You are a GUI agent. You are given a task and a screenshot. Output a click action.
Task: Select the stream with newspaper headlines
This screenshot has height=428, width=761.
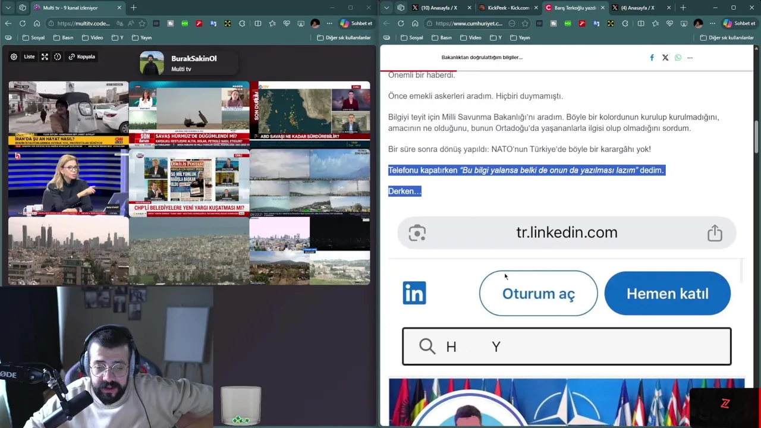pyautogui.click(x=189, y=183)
